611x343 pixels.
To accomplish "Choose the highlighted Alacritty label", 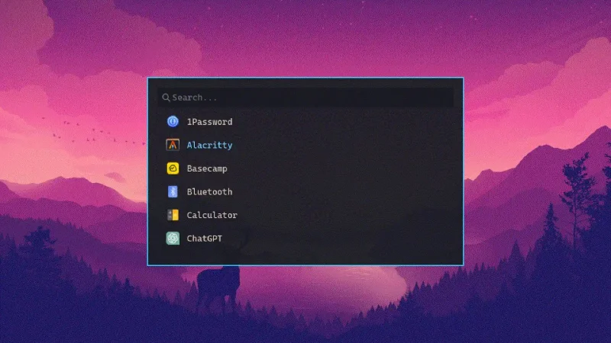I will pyautogui.click(x=209, y=145).
